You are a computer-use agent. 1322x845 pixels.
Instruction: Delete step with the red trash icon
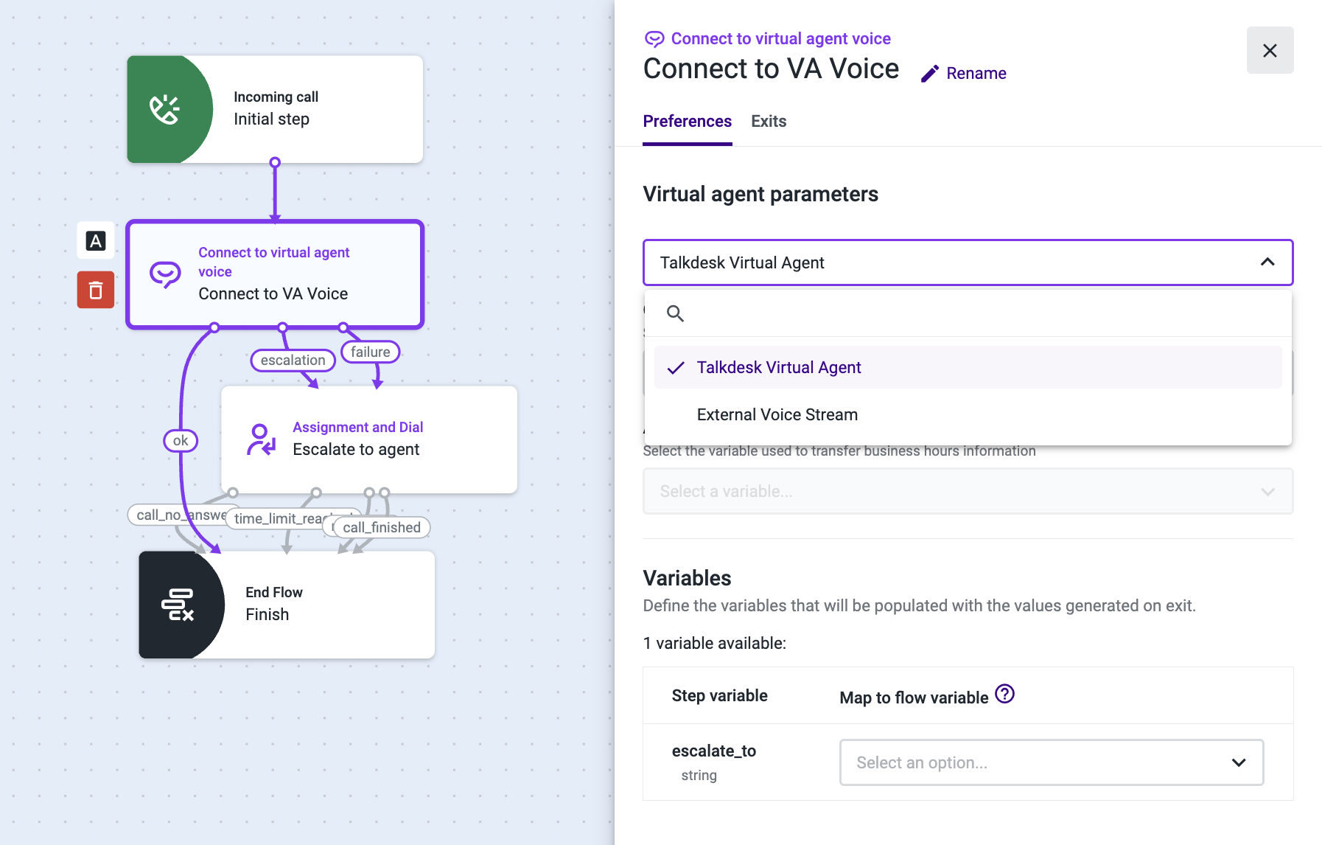coord(96,290)
